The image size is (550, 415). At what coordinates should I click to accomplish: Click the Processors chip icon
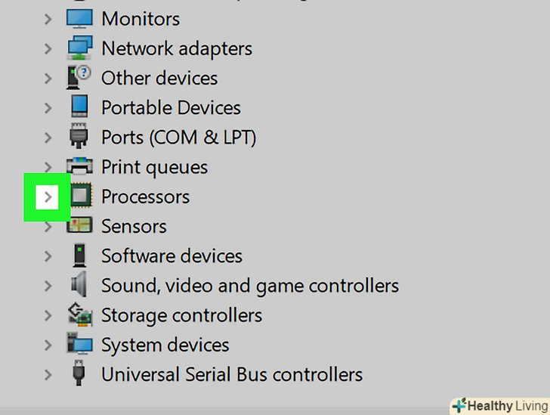(x=79, y=197)
